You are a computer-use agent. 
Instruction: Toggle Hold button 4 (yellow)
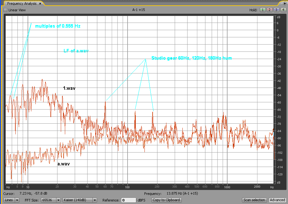coord(283,10)
